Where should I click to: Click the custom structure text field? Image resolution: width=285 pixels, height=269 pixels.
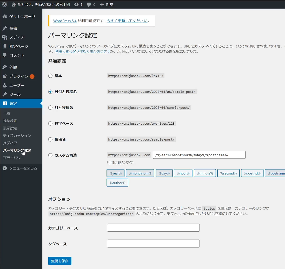(199, 155)
